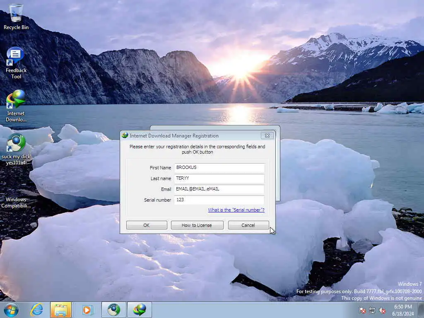
Task: Click the OK button in registration dialog
Action: tap(147, 225)
